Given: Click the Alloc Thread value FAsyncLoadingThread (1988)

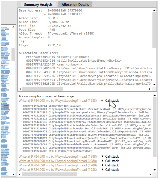Looking at the screenshot, I should (71, 33).
